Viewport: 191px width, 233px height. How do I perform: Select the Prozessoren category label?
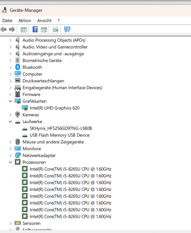click(34, 162)
